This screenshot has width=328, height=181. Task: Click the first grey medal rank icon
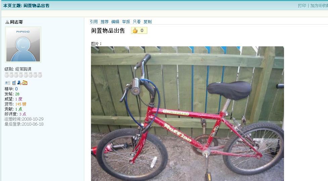[7, 75]
